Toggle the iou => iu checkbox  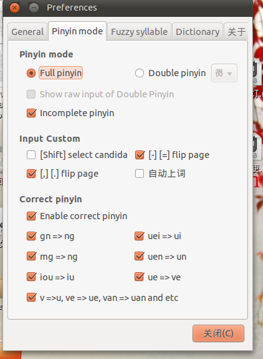pyautogui.click(x=31, y=277)
